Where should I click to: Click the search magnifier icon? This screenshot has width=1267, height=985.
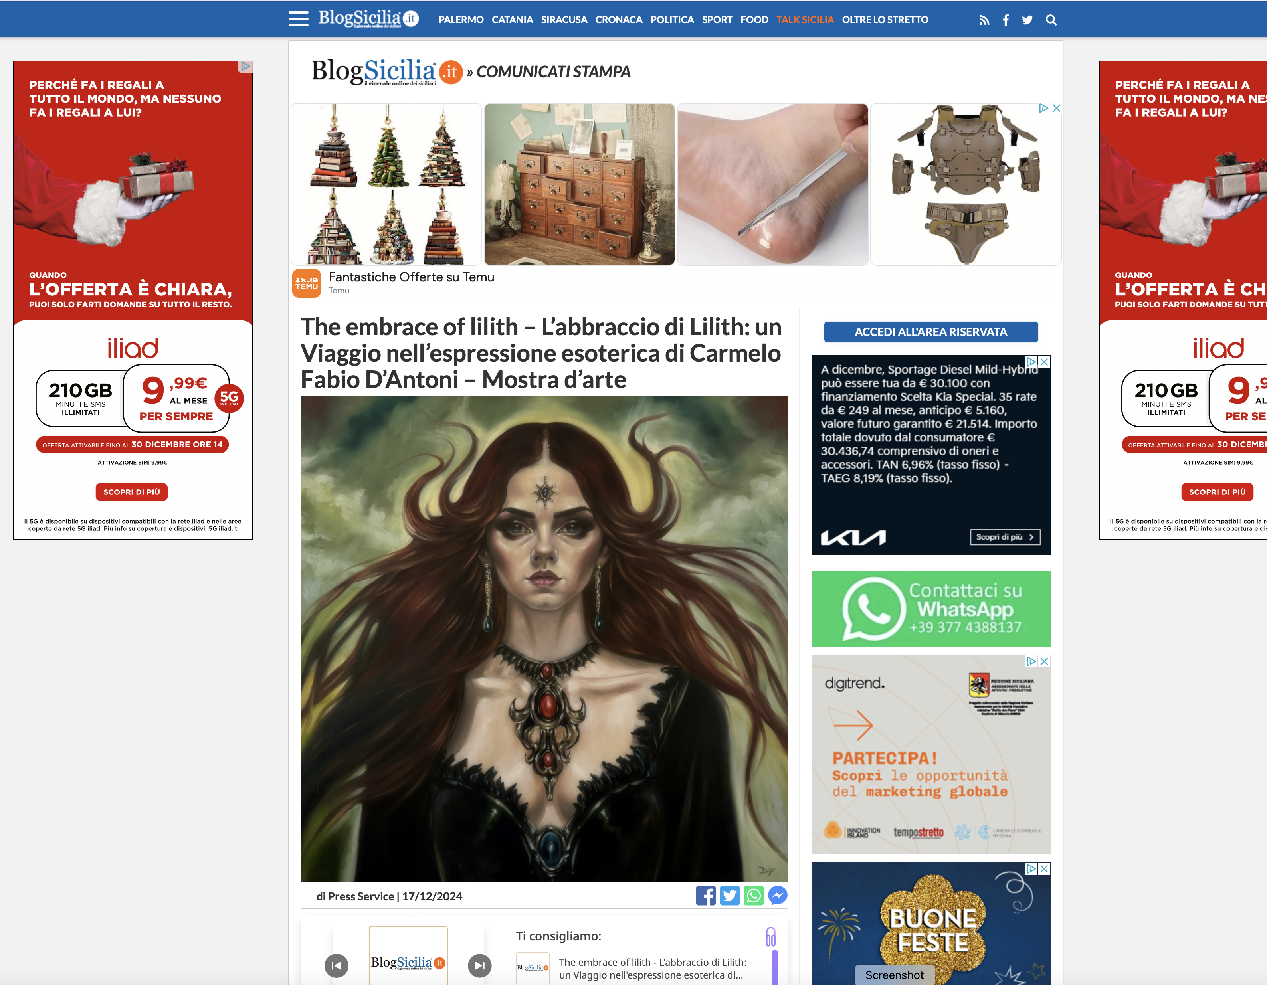(1051, 20)
